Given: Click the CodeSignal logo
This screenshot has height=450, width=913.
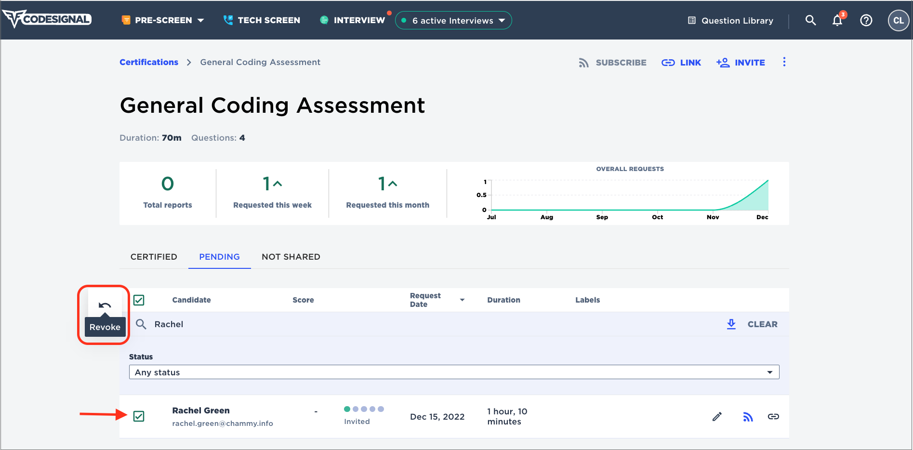Looking at the screenshot, I should pyautogui.click(x=47, y=19).
